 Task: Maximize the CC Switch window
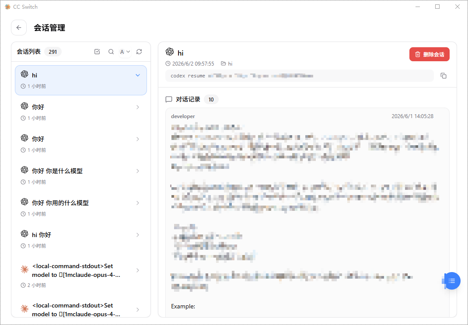click(437, 7)
